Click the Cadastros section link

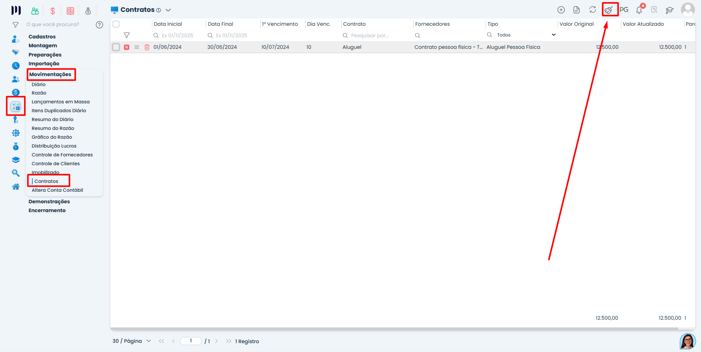(x=42, y=37)
